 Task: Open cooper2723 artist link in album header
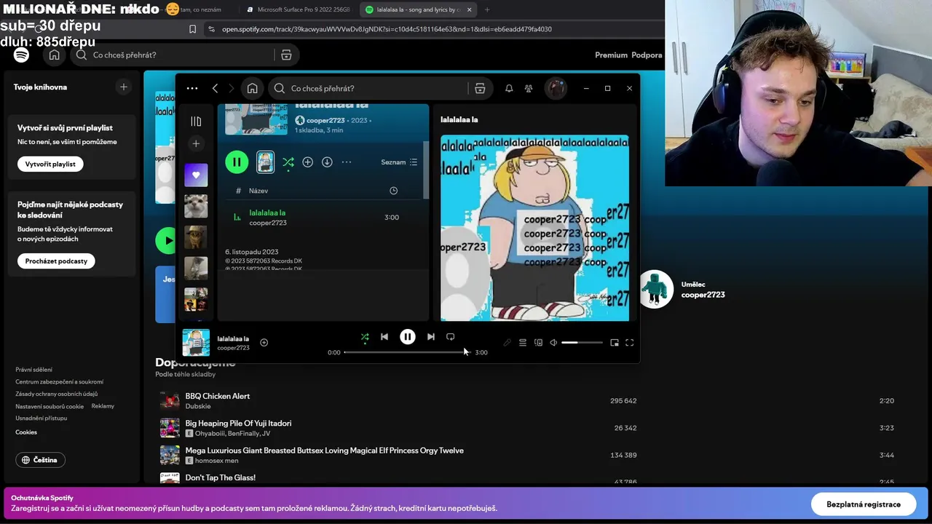(325, 120)
